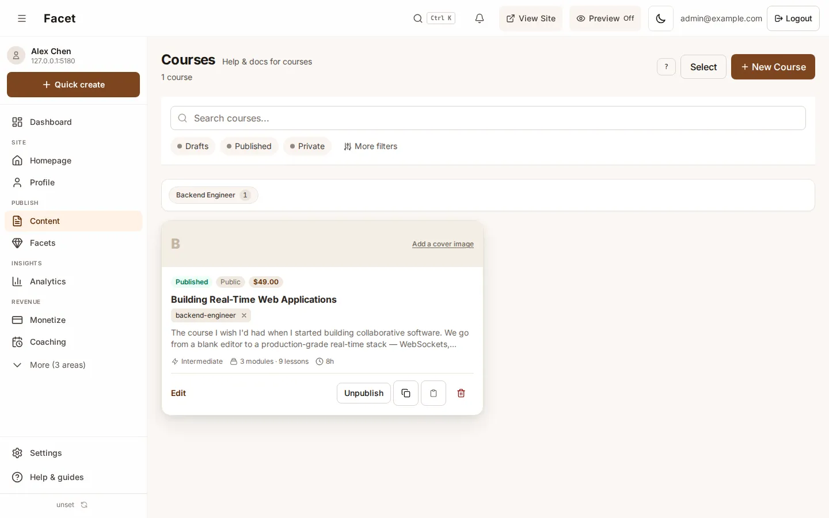Screen dimensions: 829x518
Task: Click Add a cover image link
Action: 443,244
